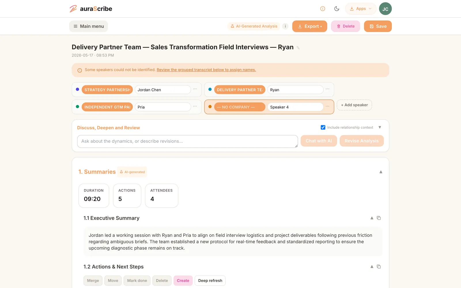This screenshot has height=288, width=461.
Task: Open the review grouped transcript link
Action: pos(206,70)
